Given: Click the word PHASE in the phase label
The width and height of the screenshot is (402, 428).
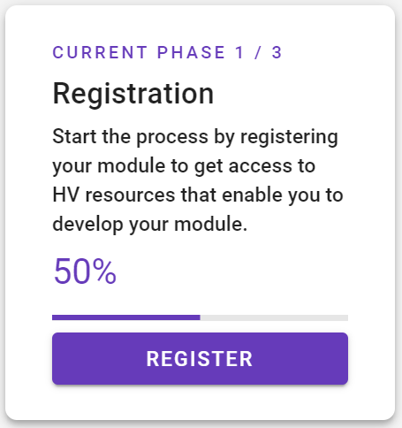Looking at the screenshot, I should [x=192, y=53].
